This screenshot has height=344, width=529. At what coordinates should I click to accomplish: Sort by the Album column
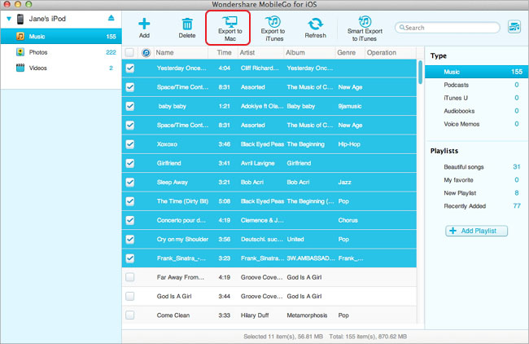click(x=309, y=53)
